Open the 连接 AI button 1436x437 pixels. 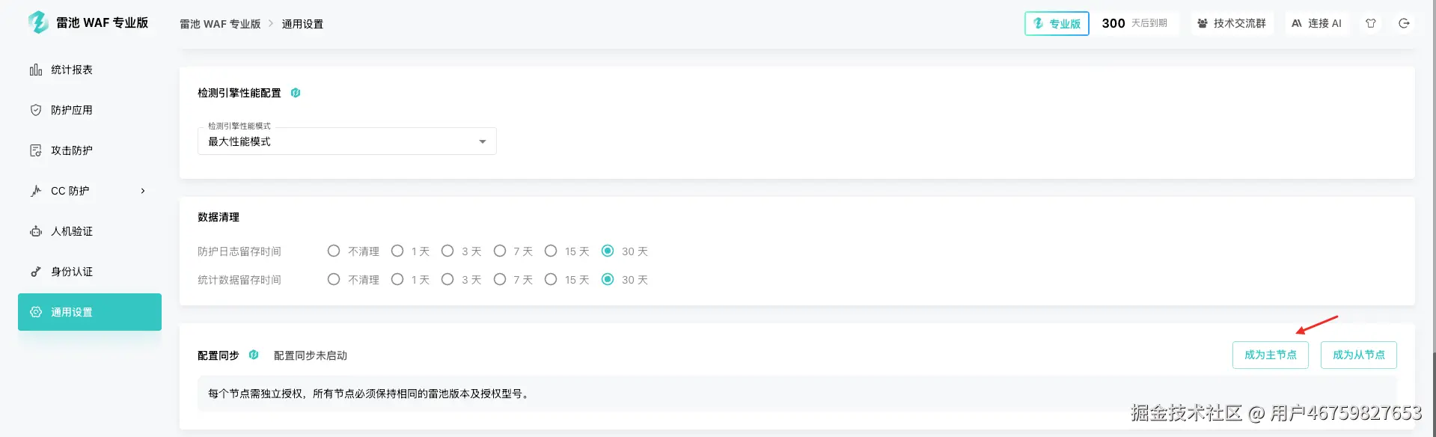point(1316,23)
